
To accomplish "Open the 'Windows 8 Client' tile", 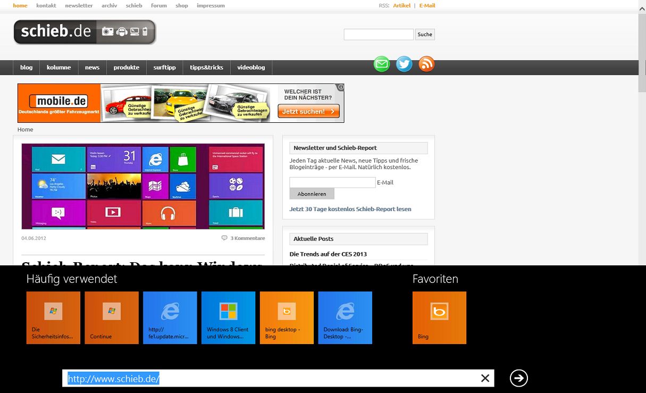I will pyautogui.click(x=229, y=317).
